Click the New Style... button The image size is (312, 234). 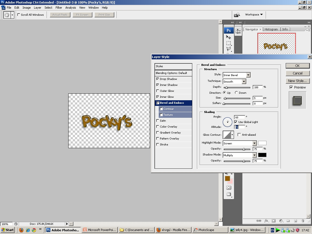[297, 81]
